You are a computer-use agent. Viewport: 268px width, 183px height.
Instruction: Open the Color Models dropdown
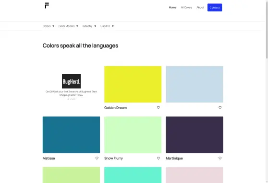pyautogui.click(x=68, y=26)
